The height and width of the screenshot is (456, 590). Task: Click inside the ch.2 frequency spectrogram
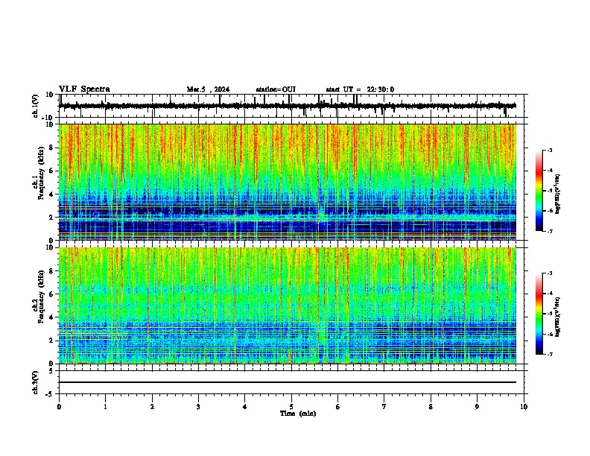tap(288, 305)
